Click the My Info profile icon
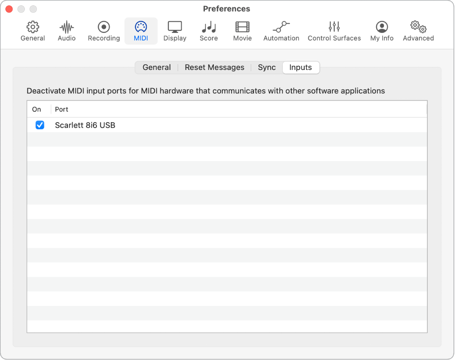 pyautogui.click(x=382, y=27)
